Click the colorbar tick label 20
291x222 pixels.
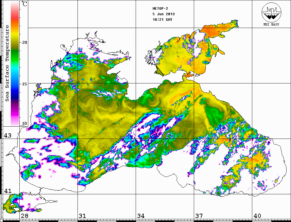pyautogui.click(x=24, y=42)
